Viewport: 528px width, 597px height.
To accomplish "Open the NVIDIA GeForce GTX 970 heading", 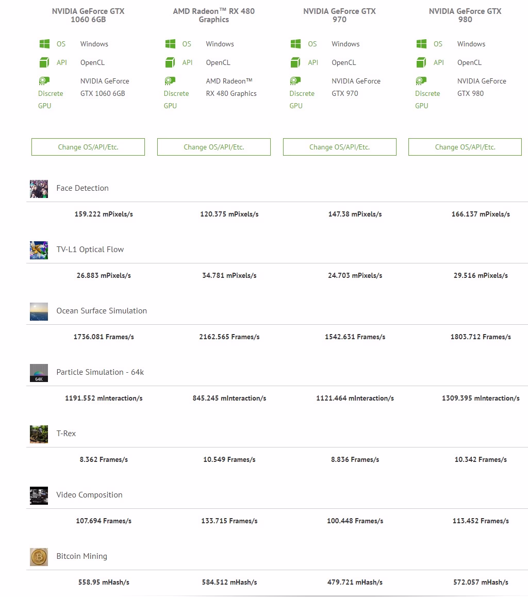I will click(x=340, y=15).
